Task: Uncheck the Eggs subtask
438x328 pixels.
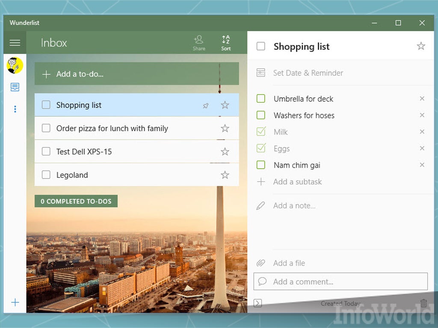Action: click(x=261, y=148)
